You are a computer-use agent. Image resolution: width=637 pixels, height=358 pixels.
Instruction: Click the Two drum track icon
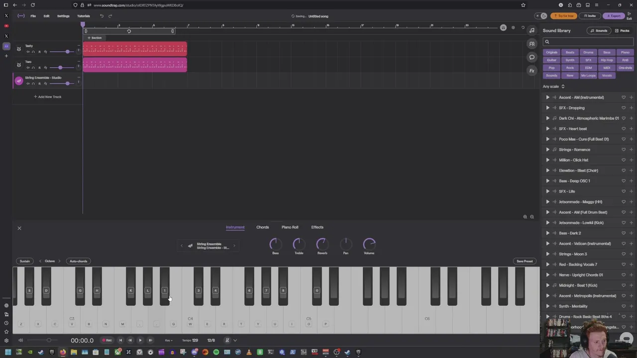19,65
